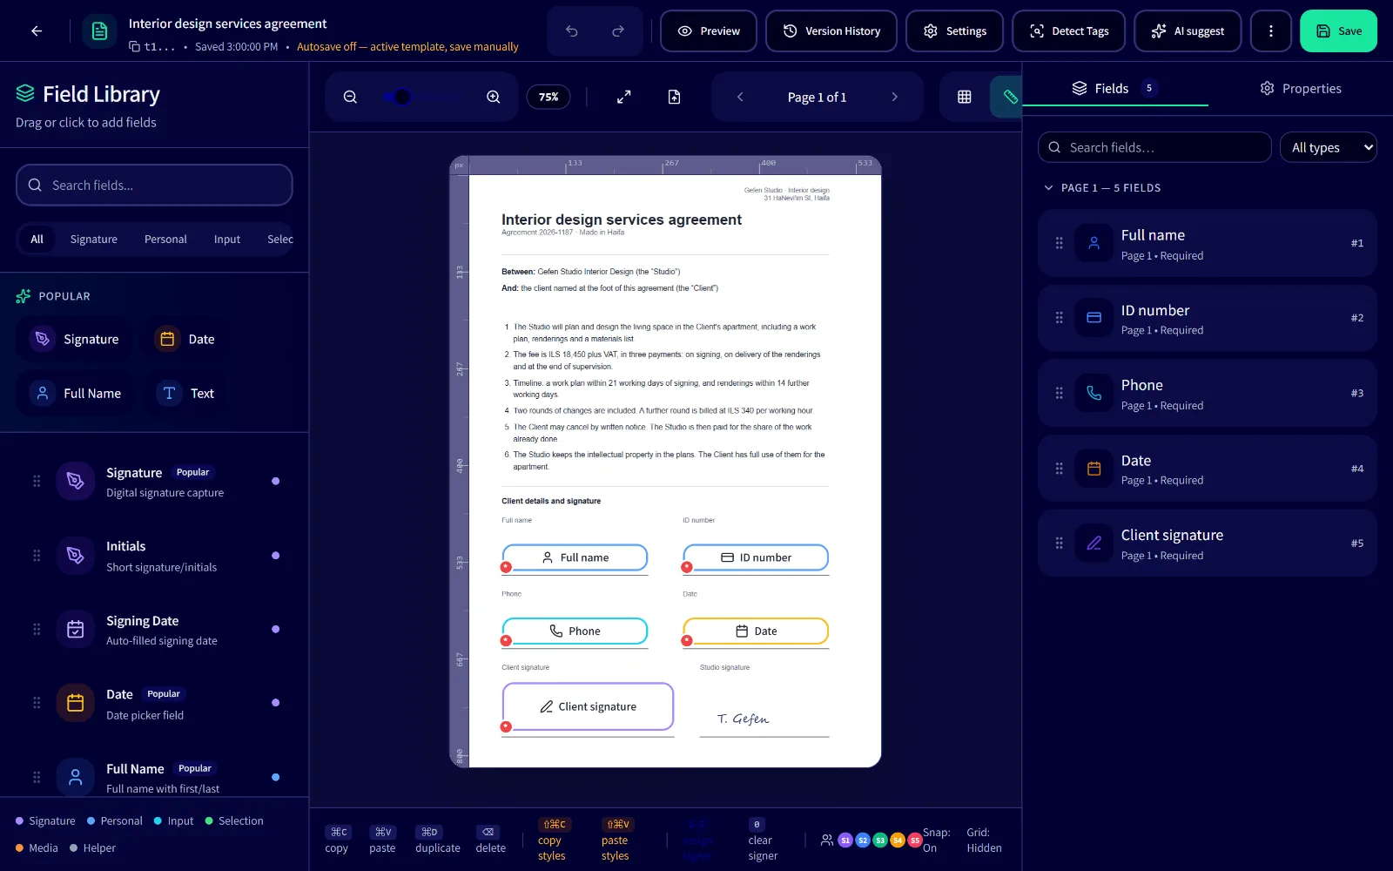Select the yellow Date field on the document

(x=756, y=631)
